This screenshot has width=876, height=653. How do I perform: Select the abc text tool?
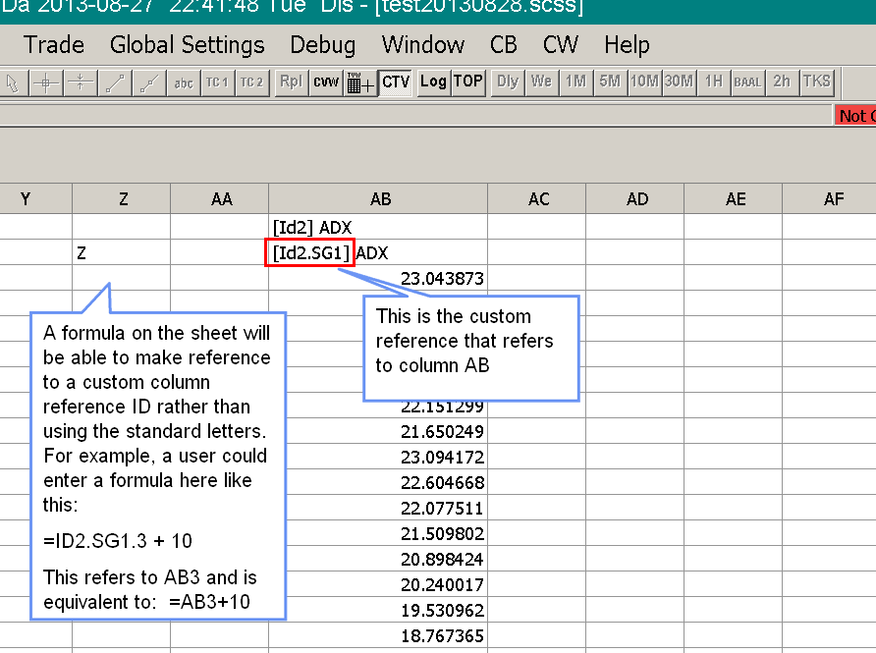coord(184,82)
